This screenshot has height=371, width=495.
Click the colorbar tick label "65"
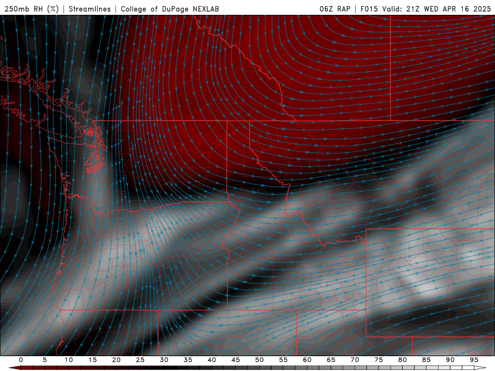331,360
